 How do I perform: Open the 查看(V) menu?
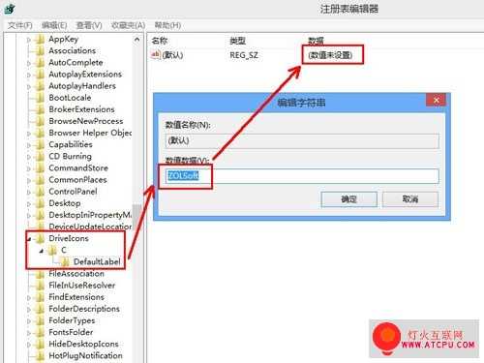[x=89, y=25]
